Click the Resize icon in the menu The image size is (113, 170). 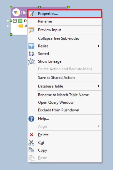tap(31, 46)
